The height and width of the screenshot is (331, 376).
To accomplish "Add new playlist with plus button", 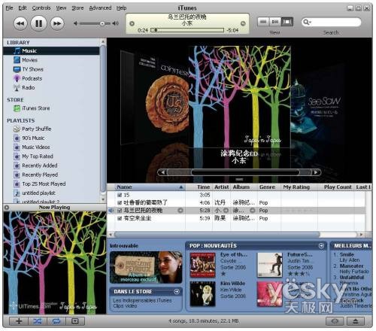I will coord(19,321).
